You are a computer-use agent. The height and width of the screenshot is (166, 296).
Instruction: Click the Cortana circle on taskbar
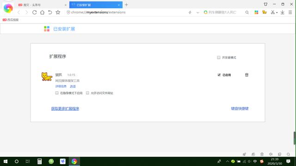click(17, 161)
